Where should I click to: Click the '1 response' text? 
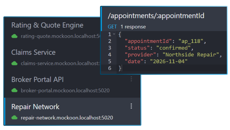133,27
